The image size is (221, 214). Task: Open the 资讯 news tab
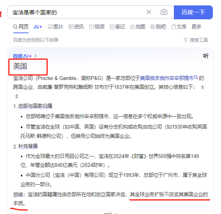(x=76, y=27)
